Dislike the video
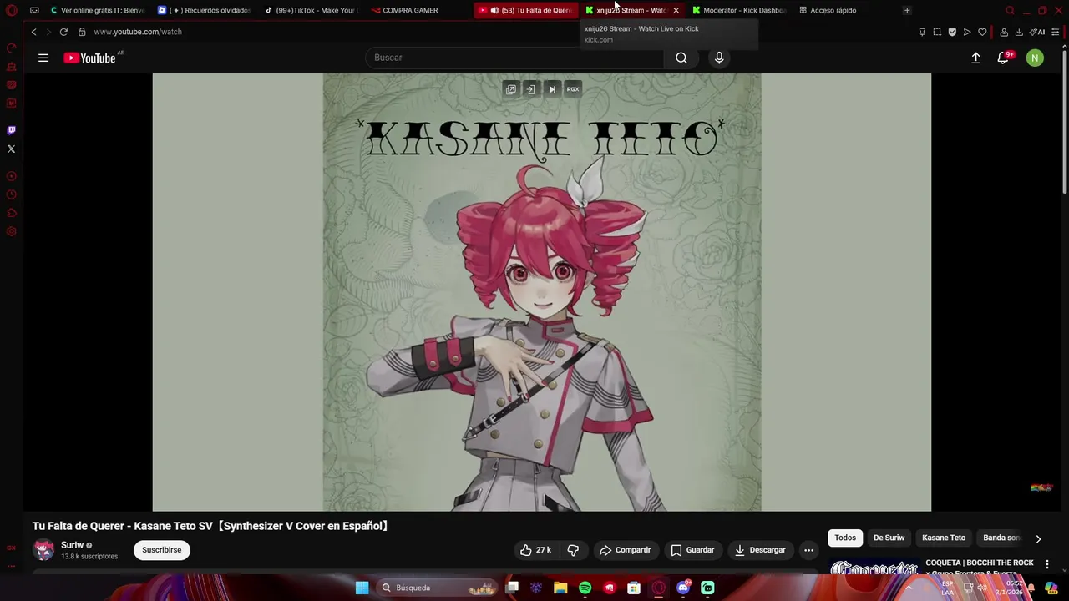1069x601 pixels. tap(573, 550)
